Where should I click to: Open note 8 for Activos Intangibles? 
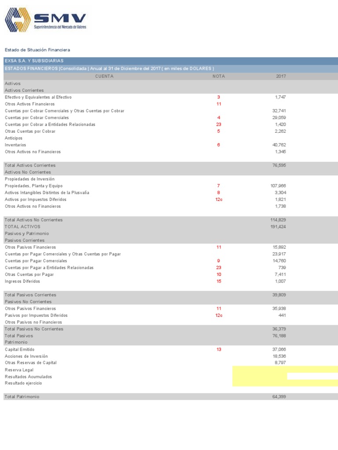(218, 192)
